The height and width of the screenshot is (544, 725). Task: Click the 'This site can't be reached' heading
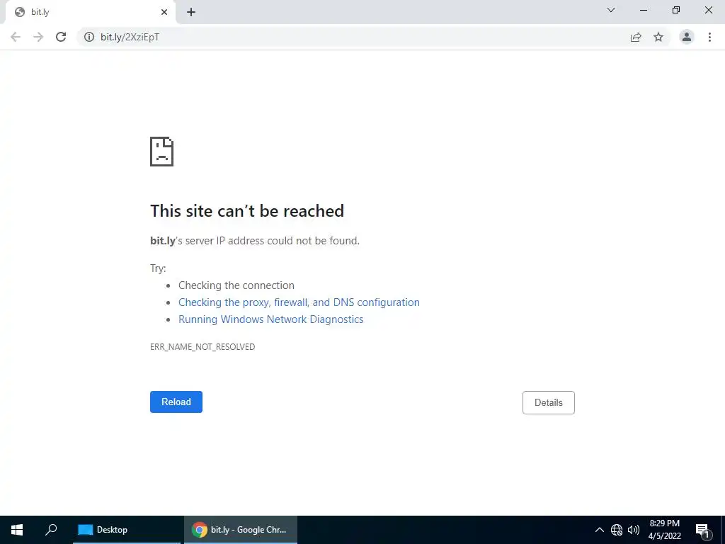[247, 211]
